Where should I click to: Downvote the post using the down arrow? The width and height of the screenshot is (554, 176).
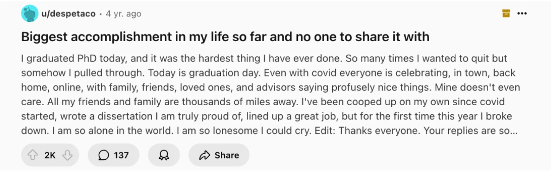pos(67,155)
